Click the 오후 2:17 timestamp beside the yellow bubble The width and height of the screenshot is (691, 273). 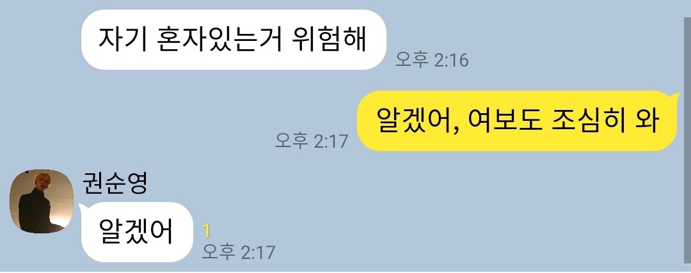tap(312, 141)
